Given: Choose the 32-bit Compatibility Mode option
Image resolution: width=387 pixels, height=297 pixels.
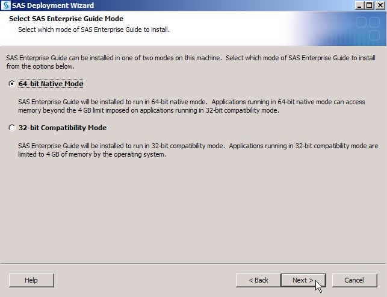Looking at the screenshot, I should (11, 128).
